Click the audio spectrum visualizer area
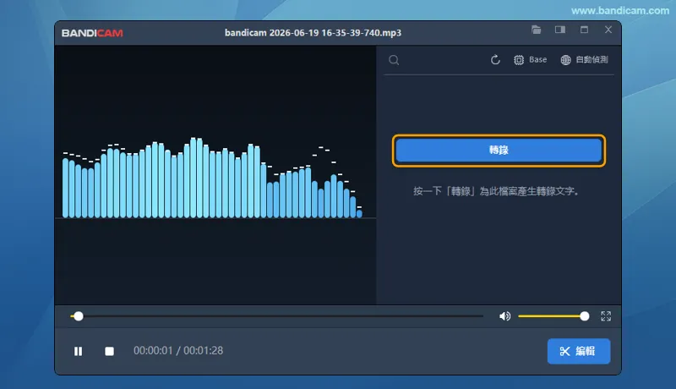Image resolution: width=676 pixels, height=389 pixels. click(x=215, y=175)
